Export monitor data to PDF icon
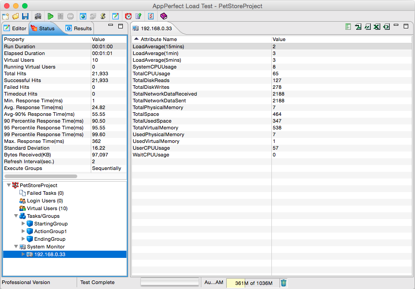The image size is (415, 289). [x=358, y=27]
